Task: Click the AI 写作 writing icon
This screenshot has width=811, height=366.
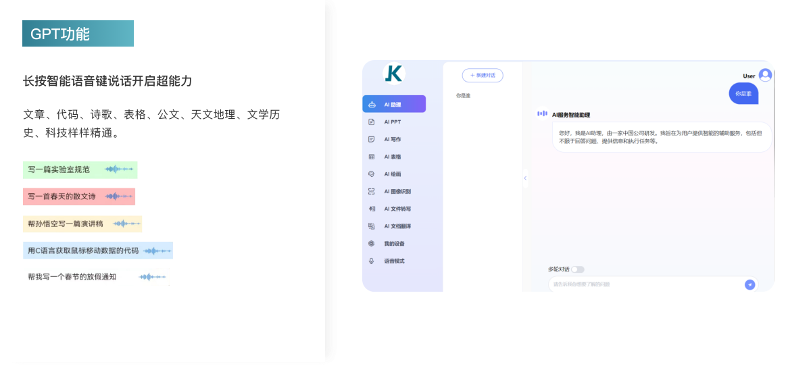Action: pos(371,139)
